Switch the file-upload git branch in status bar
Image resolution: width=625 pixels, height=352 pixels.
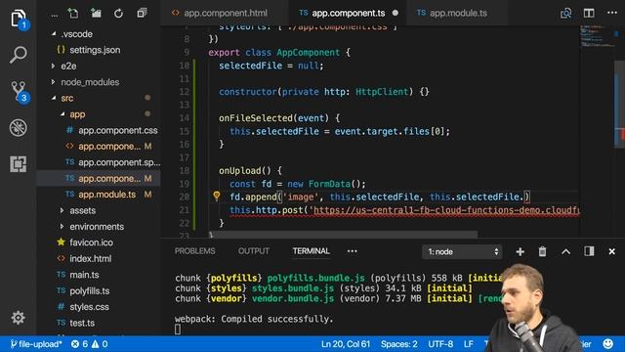36,343
